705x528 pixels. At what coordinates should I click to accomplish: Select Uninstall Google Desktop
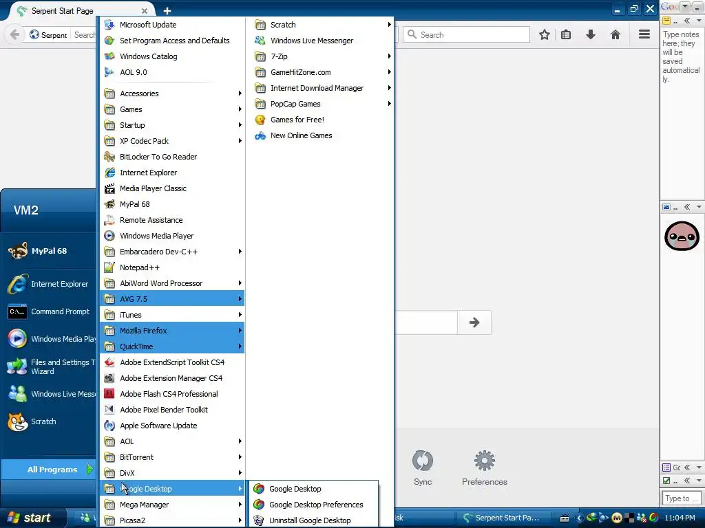pyautogui.click(x=314, y=520)
